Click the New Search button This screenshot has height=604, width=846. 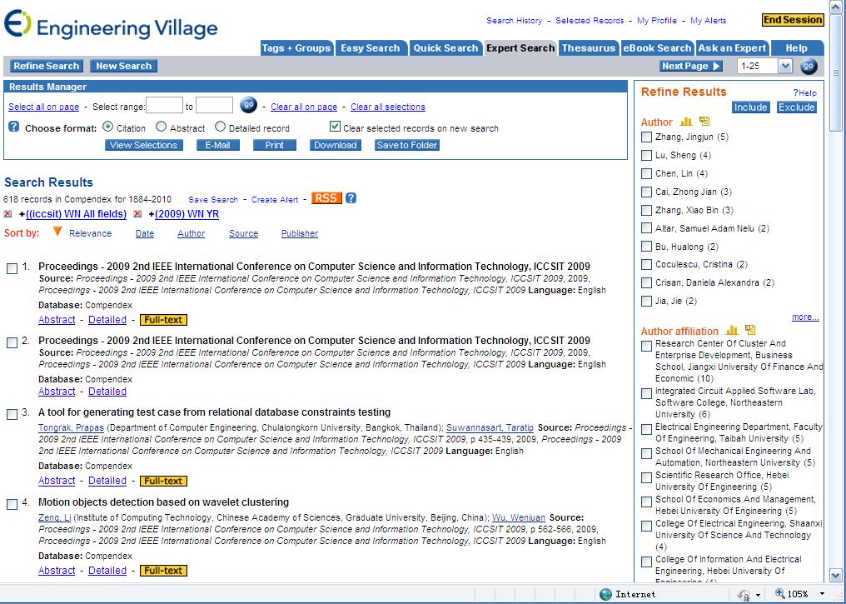pyautogui.click(x=123, y=66)
